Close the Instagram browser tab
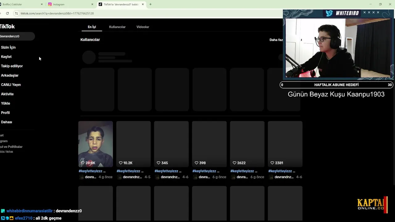Screen dimensions: 395x222 tap(92, 4)
